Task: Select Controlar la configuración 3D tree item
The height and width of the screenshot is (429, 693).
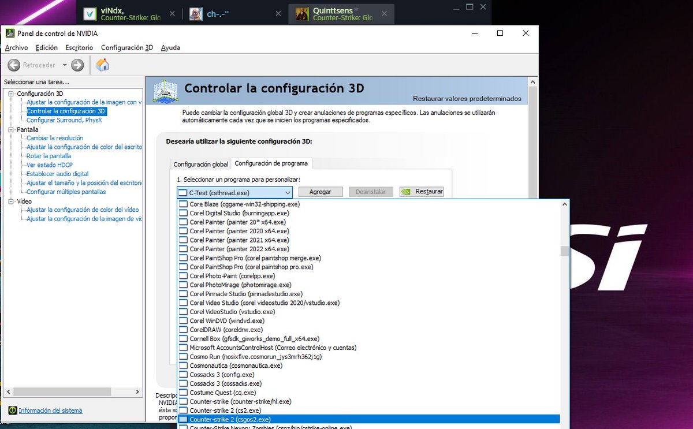Action: pyautogui.click(x=66, y=111)
